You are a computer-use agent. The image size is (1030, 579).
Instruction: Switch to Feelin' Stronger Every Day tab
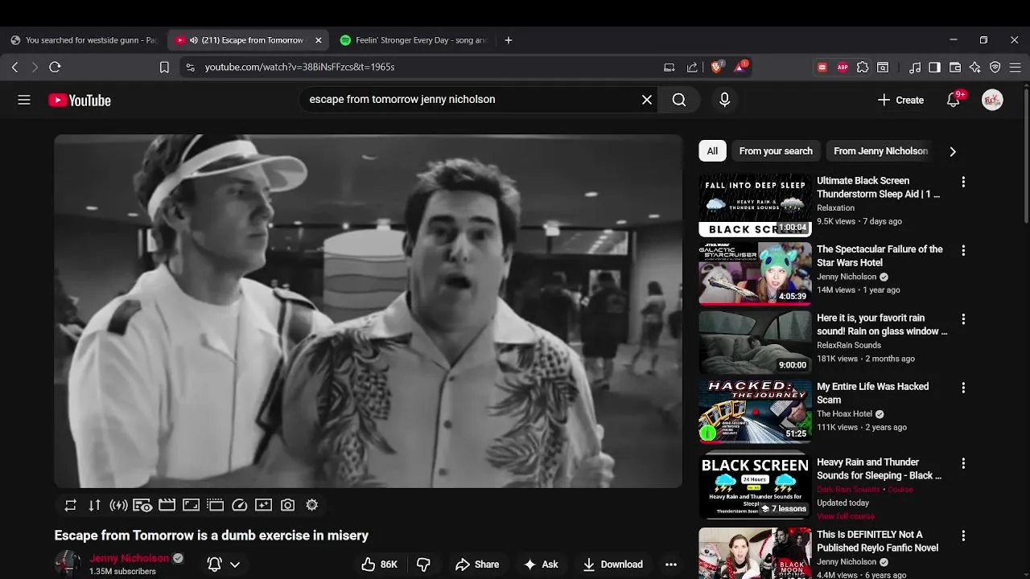click(414, 40)
